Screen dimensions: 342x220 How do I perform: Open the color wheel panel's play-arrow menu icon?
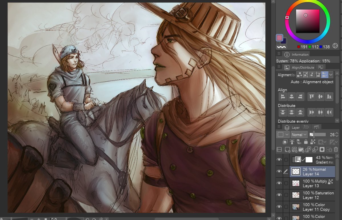pos(335,45)
